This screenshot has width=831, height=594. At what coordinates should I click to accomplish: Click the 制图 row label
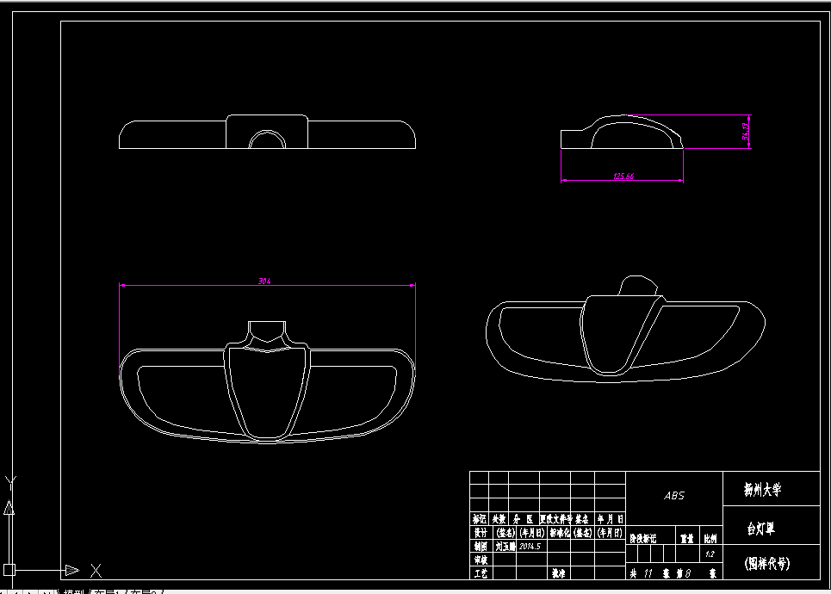pos(480,547)
